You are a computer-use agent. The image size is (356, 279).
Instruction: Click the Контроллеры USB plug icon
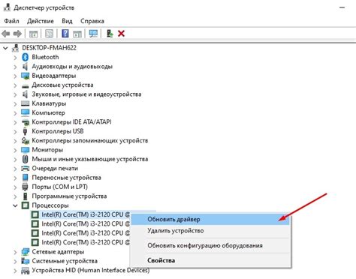coord(25,131)
